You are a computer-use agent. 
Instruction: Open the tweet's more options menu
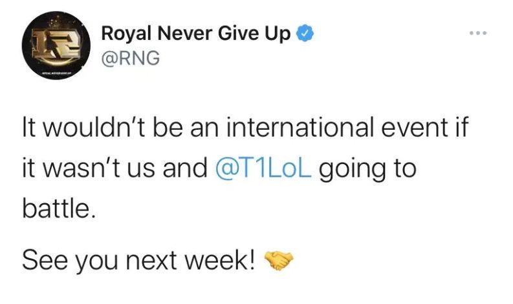(x=479, y=34)
